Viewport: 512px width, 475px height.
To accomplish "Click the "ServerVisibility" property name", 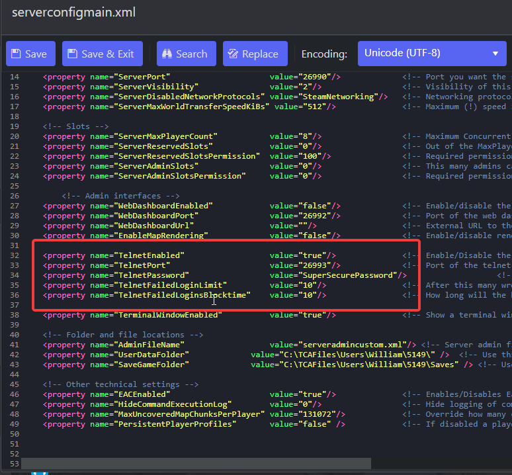I will 155,87.
